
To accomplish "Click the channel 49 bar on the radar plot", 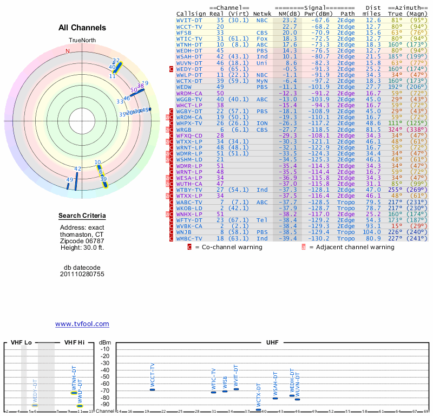I will point(68,186).
